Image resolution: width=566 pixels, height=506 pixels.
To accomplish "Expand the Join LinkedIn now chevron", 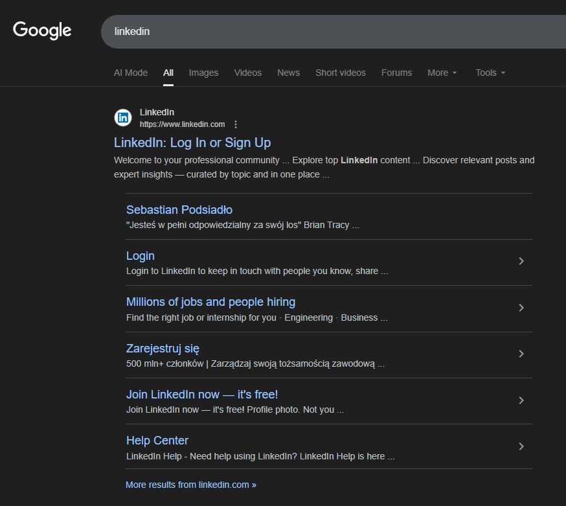I will [521, 401].
